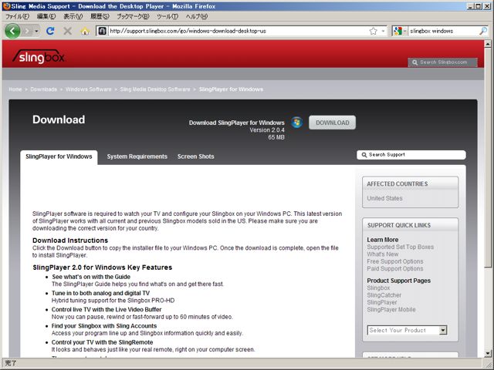Click the Forward navigation arrow

[27, 31]
